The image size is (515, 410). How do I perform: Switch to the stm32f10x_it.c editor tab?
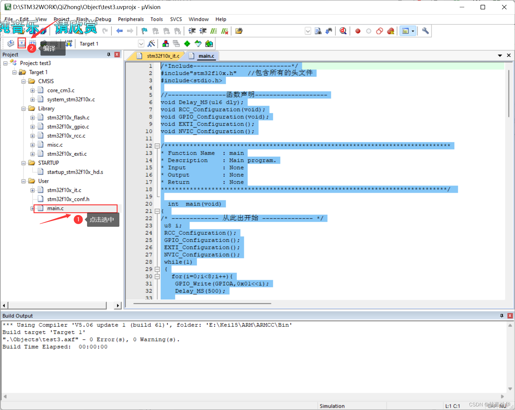pyautogui.click(x=163, y=56)
